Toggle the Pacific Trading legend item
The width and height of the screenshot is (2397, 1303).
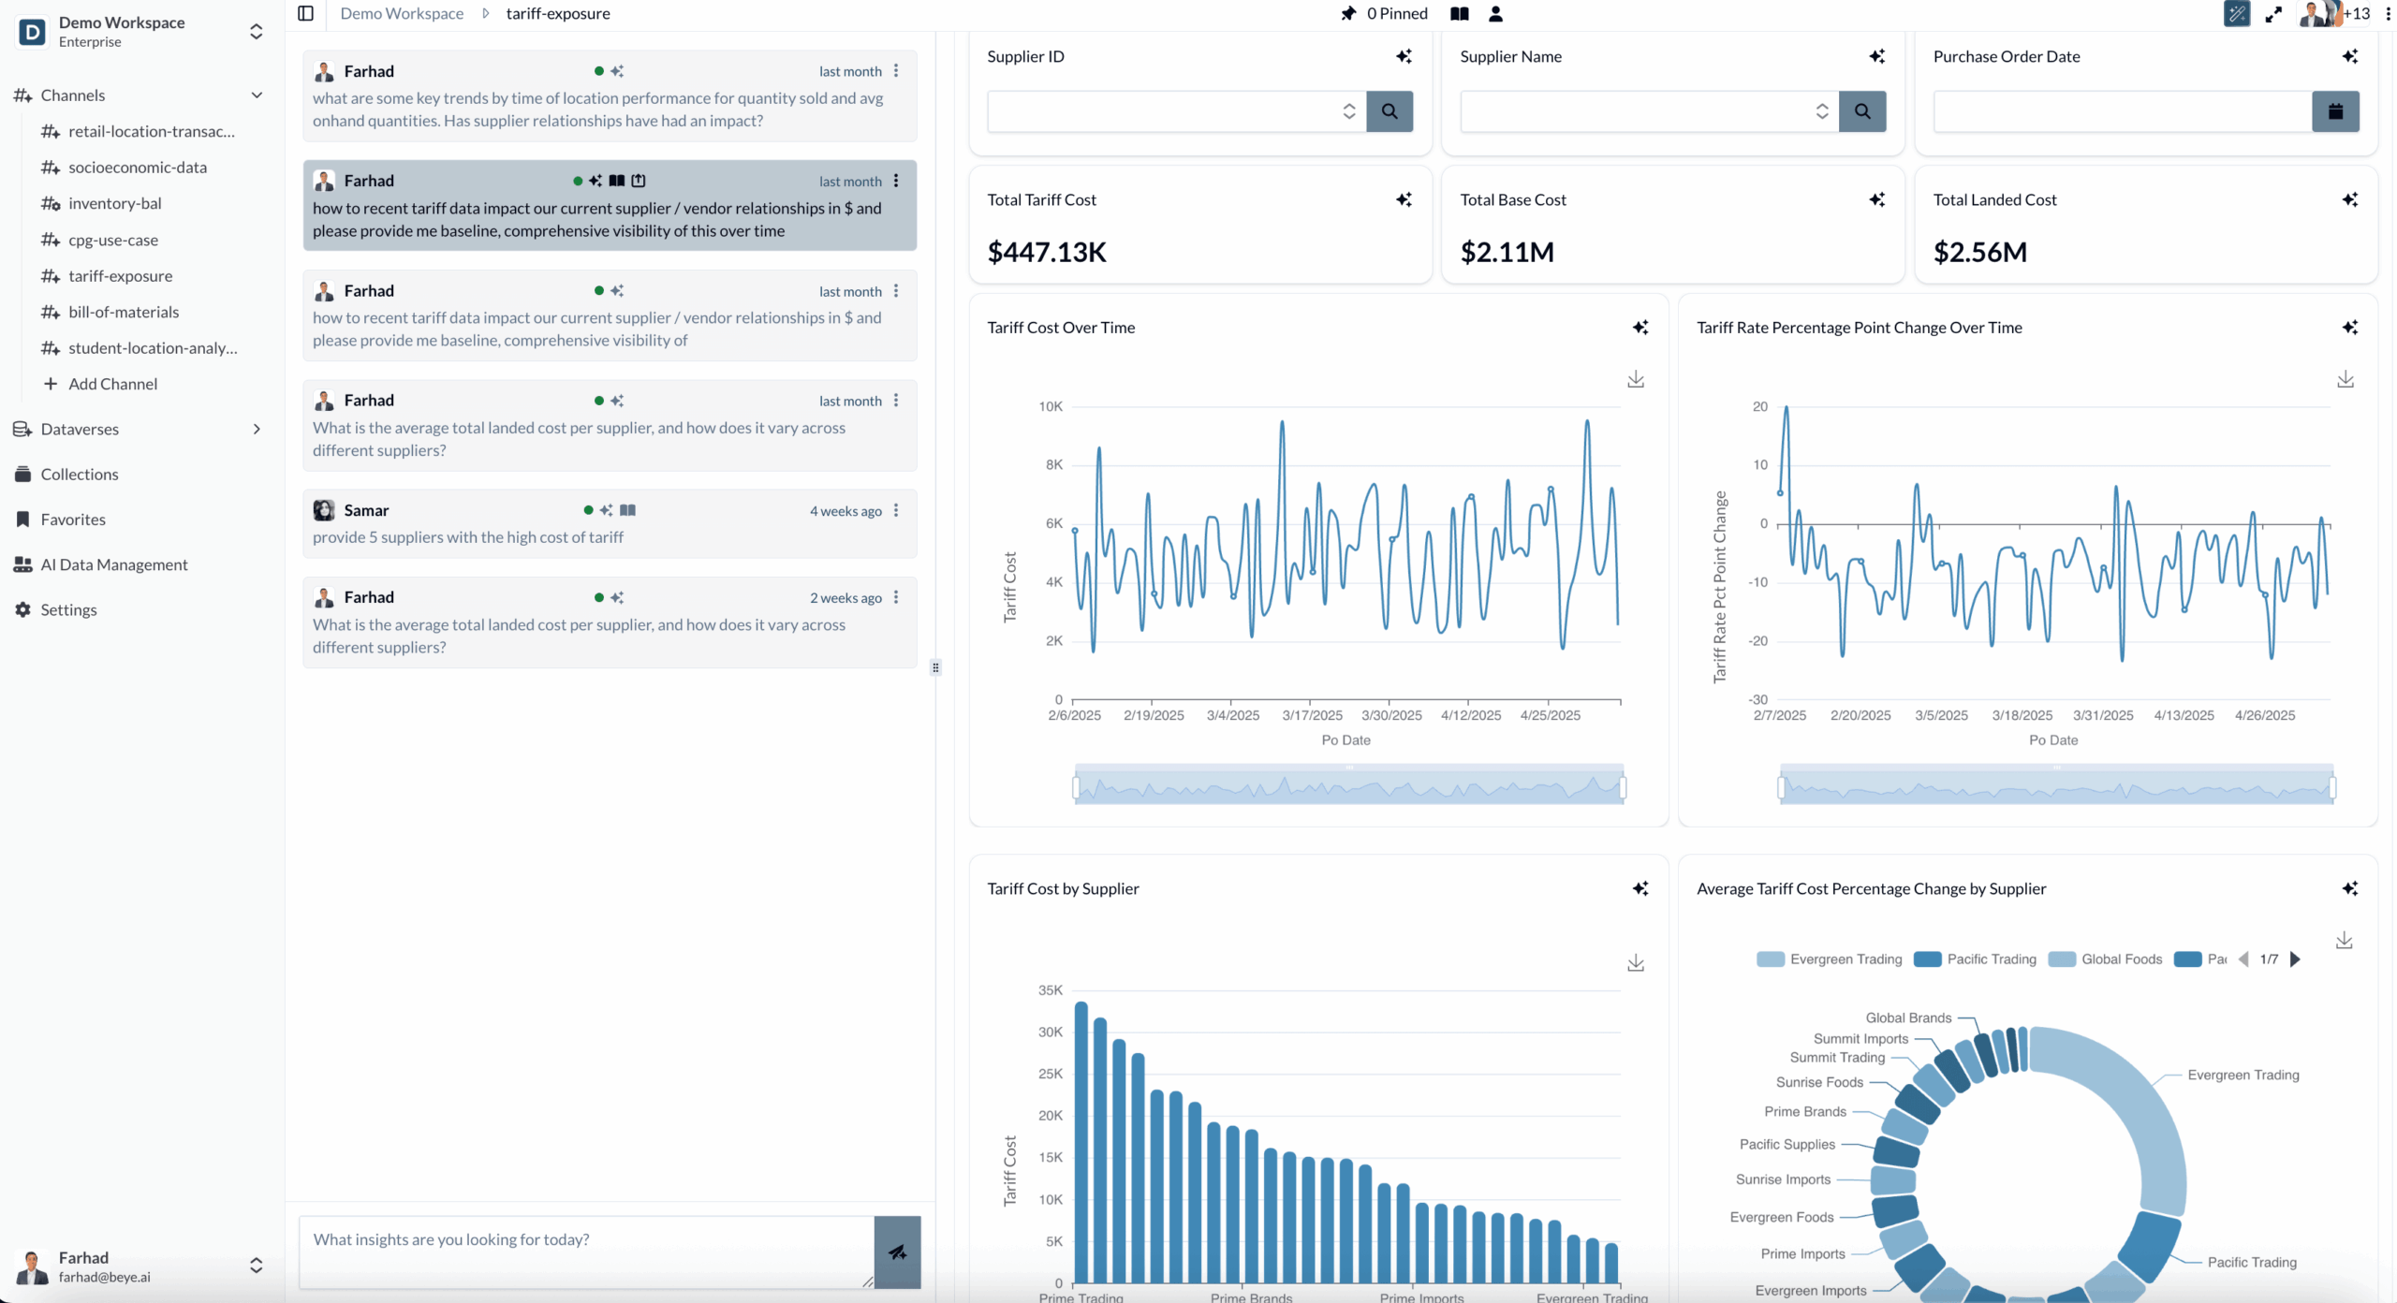coord(1976,959)
